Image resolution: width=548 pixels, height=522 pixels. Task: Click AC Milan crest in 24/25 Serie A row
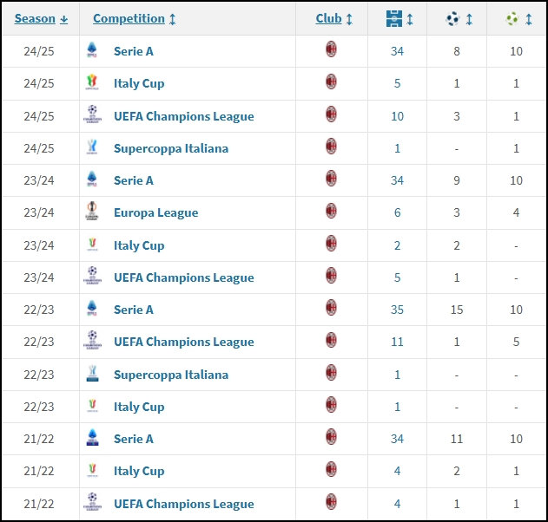[x=331, y=49]
